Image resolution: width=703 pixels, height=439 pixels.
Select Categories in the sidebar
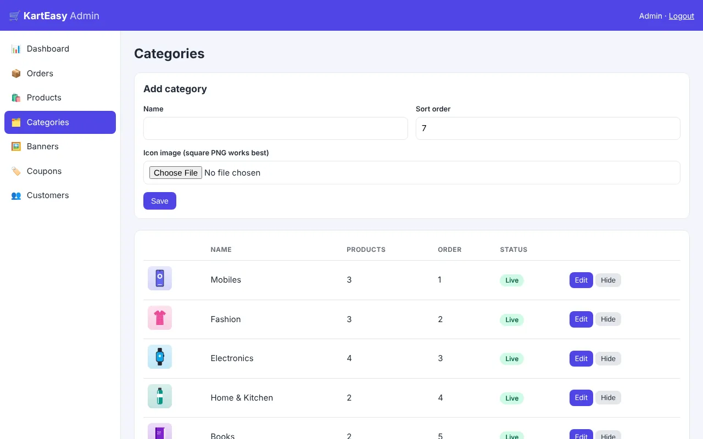click(x=60, y=122)
